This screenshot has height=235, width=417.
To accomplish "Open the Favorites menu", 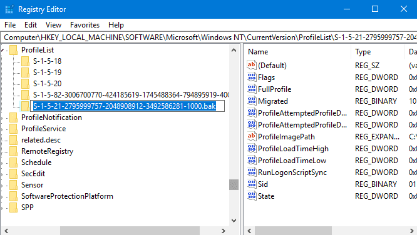I will tap(85, 25).
